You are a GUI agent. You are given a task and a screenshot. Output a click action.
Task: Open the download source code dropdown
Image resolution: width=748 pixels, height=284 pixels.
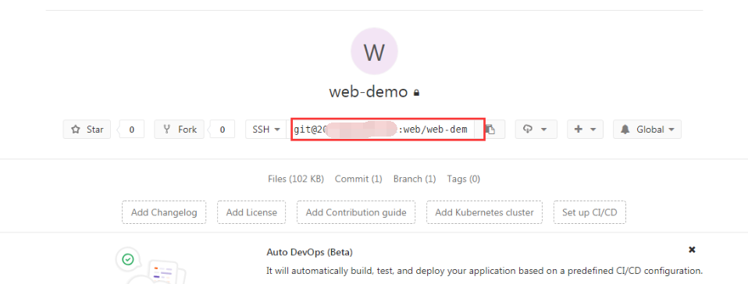pyautogui.click(x=536, y=130)
